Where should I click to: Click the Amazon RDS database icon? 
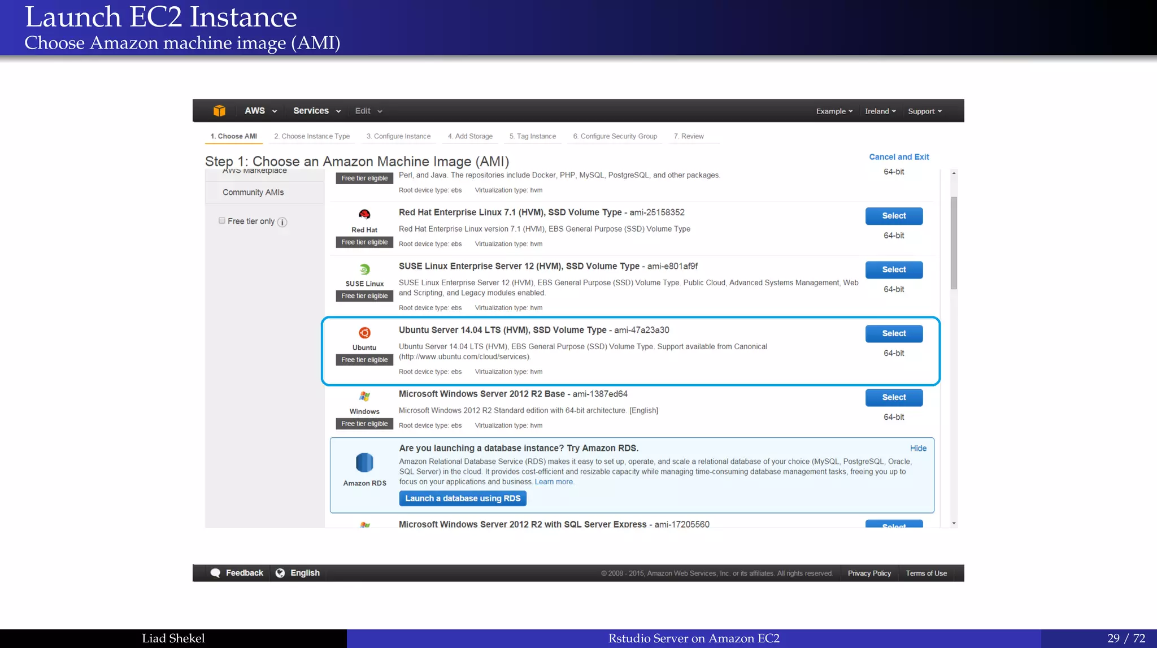coord(364,463)
